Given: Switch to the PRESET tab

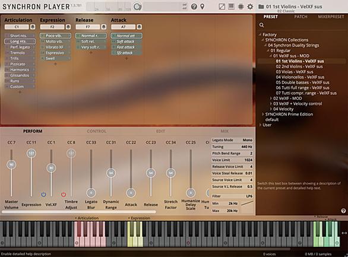Looking at the screenshot, I should [x=271, y=17].
